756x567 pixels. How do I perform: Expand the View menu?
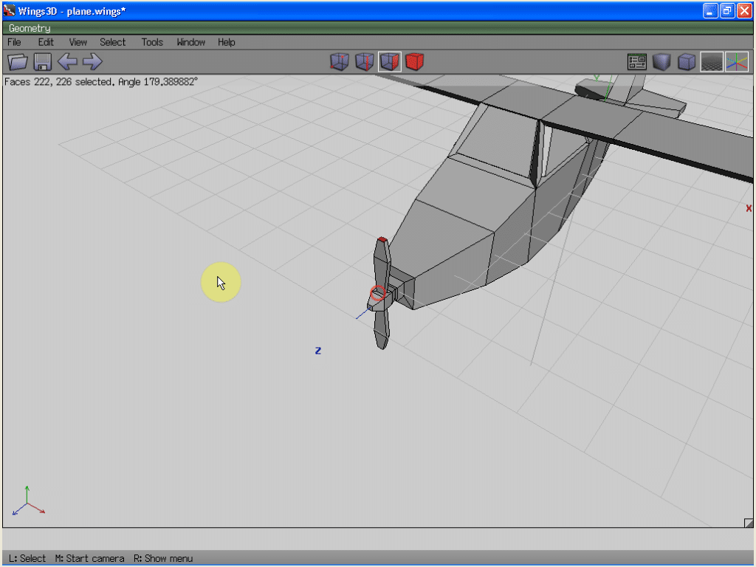pos(78,42)
